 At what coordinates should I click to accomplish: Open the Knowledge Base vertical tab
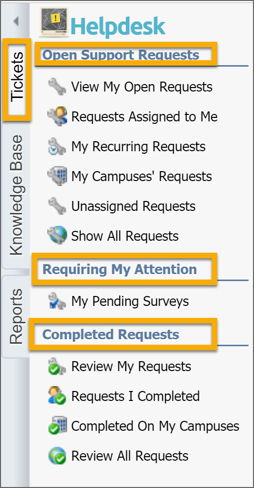pyautogui.click(x=16, y=195)
